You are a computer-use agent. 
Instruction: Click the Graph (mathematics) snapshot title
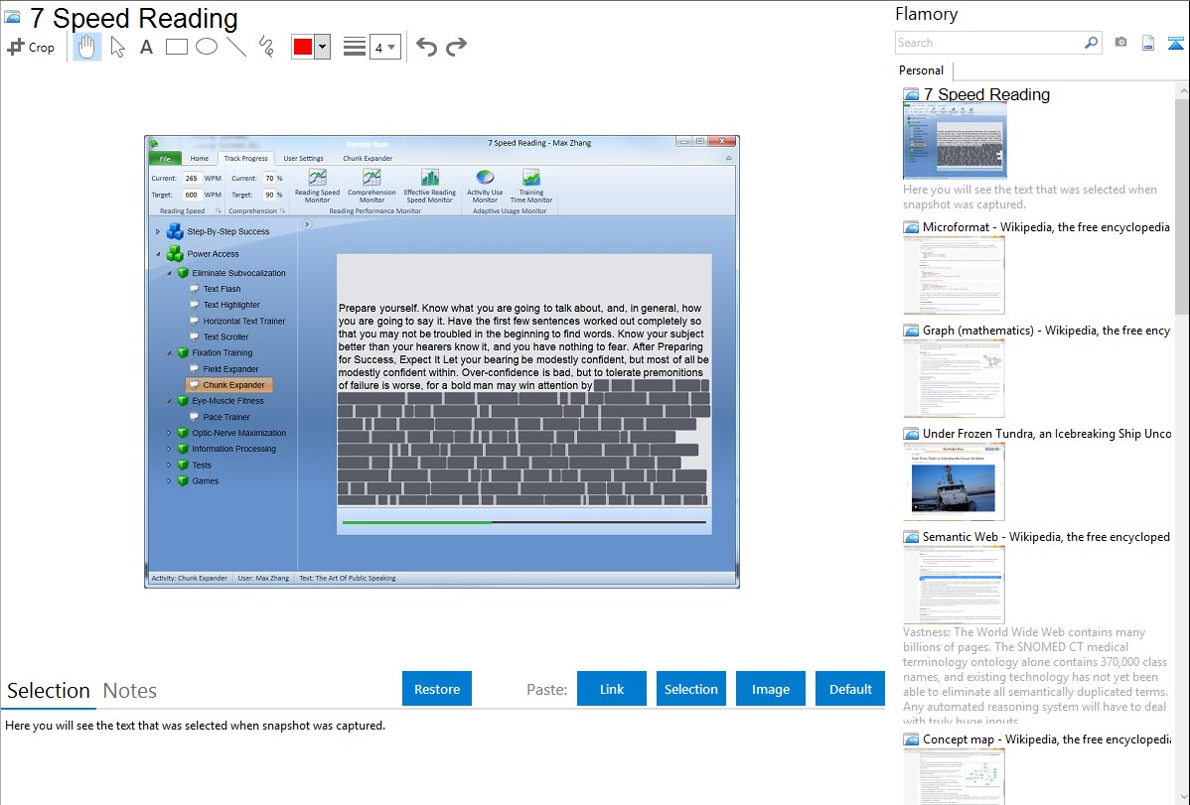tap(1047, 331)
